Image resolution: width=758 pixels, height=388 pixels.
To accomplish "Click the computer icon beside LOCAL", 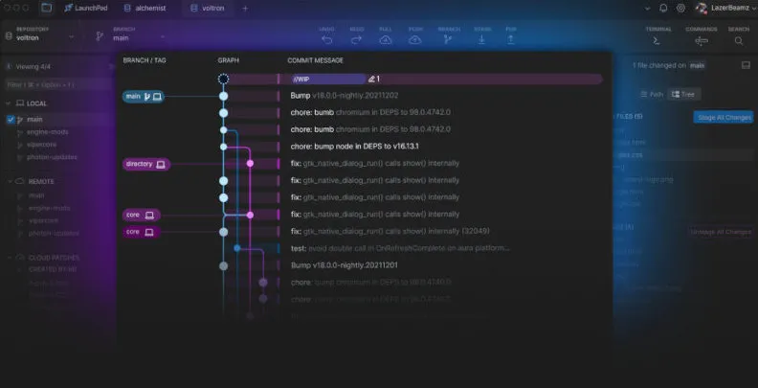I will coord(20,103).
